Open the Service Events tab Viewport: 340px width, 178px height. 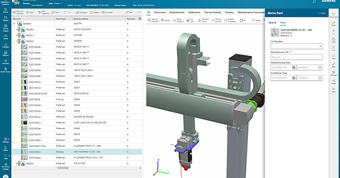point(212,12)
